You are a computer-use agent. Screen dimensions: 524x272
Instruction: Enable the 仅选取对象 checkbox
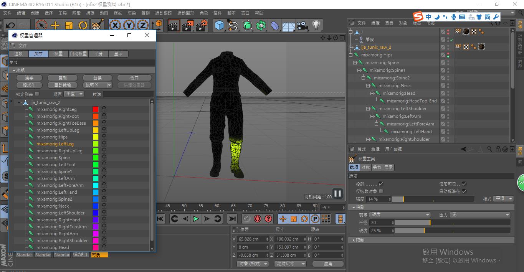tap(381, 191)
